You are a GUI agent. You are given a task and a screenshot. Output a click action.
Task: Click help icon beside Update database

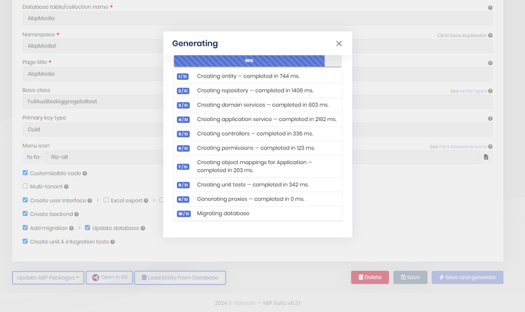(x=143, y=229)
